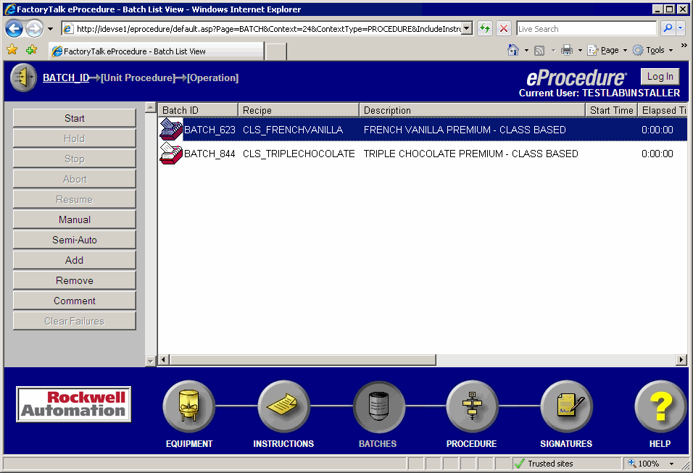Click in the Live Search input field

(x=586, y=29)
